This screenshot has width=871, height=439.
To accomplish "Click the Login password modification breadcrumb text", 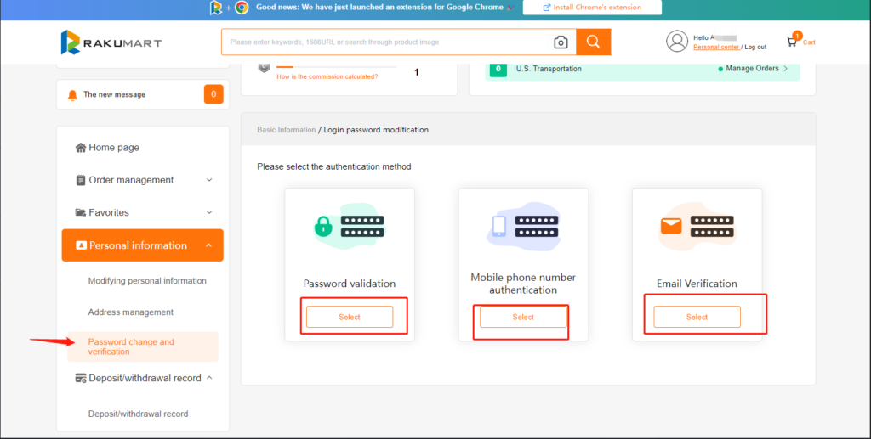I will pos(376,130).
